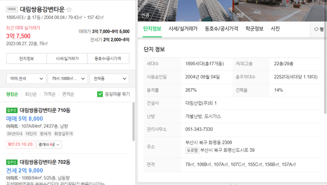Click the 2004년 08월 04일 approval date
This screenshot has width=327, height=185.
202,77
